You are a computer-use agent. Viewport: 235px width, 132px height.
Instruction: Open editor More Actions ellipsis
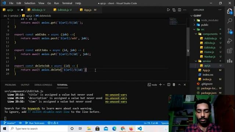(x=185, y=10)
